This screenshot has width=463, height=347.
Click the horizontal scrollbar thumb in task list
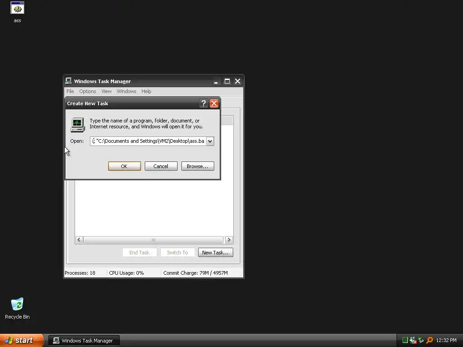153,239
